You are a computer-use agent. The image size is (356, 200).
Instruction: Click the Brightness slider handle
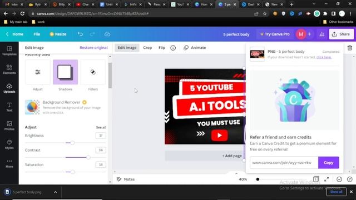point(72,143)
